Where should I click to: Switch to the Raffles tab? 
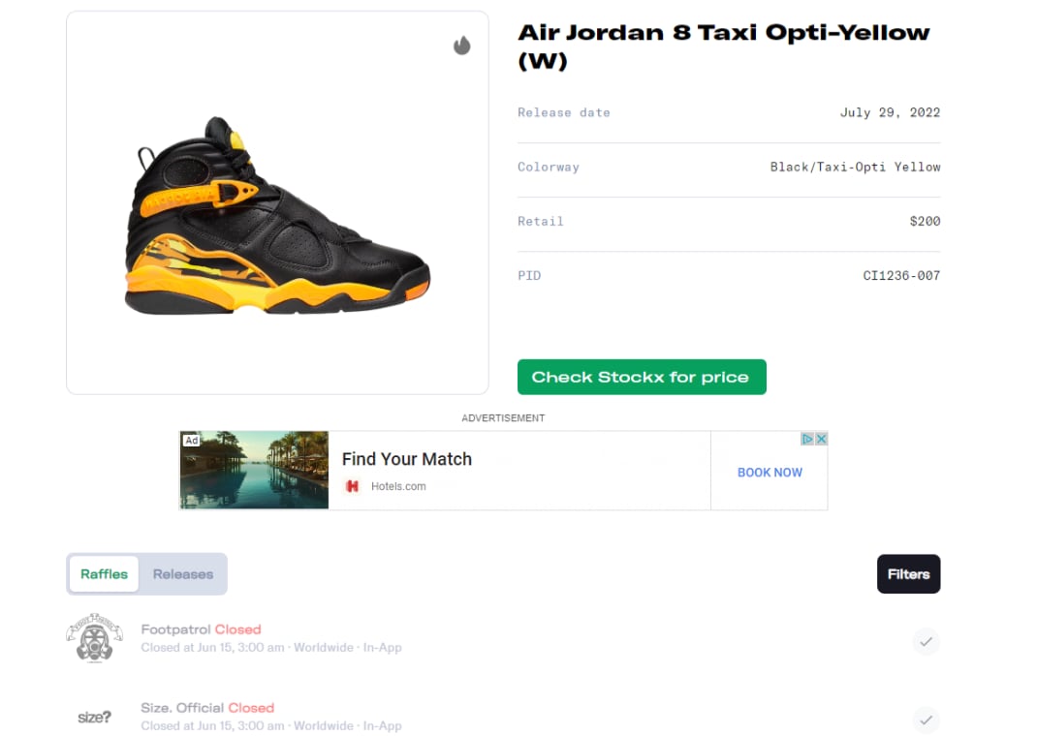coord(104,574)
